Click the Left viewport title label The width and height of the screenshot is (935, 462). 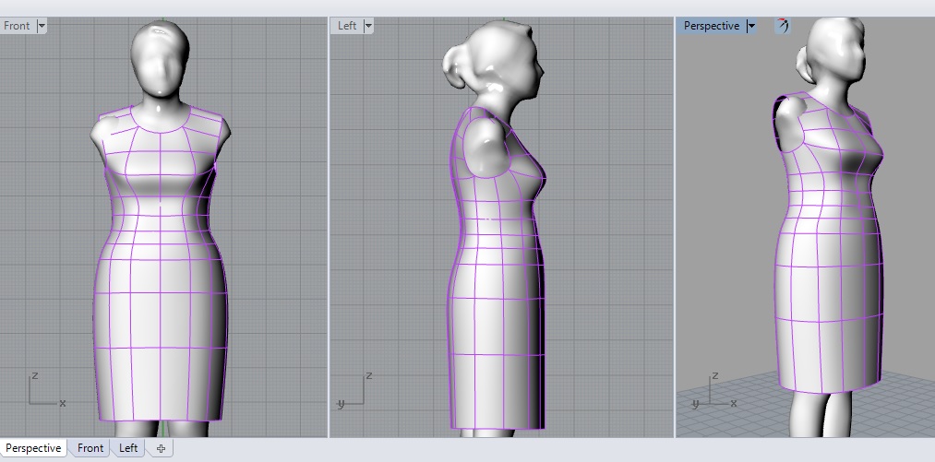[347, 26]
